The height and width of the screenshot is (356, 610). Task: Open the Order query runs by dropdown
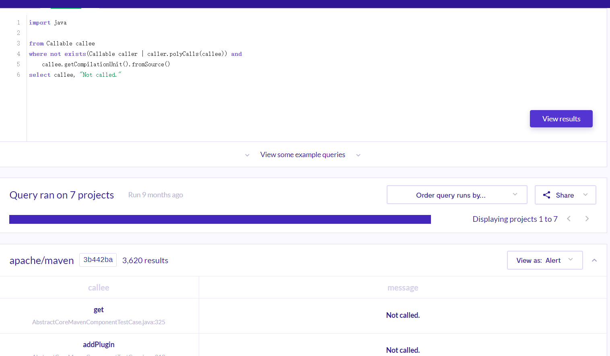point(457,195)
